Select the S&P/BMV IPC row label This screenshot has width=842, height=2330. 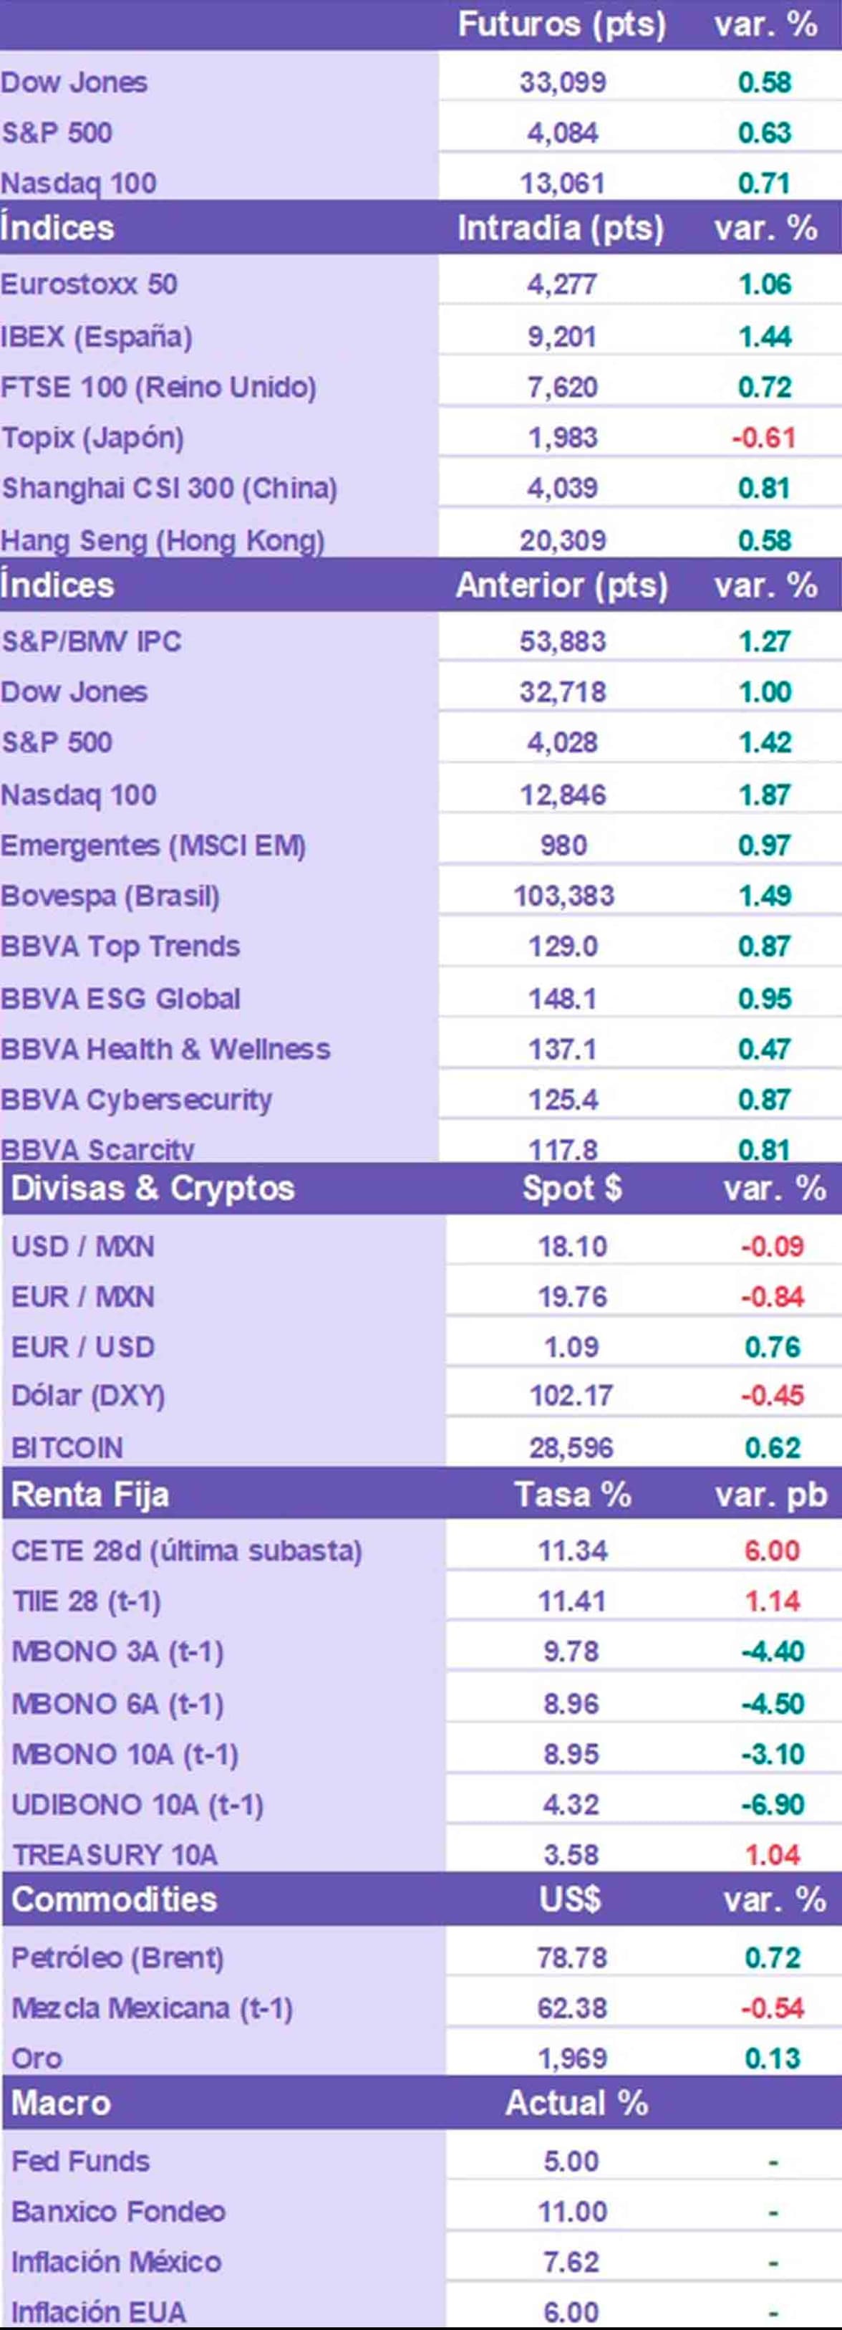click(x=91, y=641)
